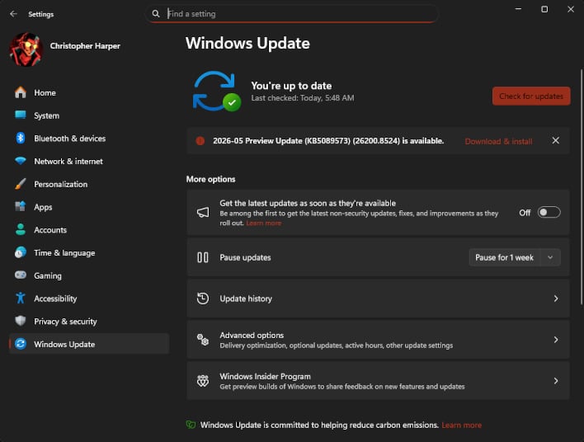Image resolution: width=584 pixels, height=442 pixels.
Task: Click the Bluetooth icon in sidebar
Action: coord(21,139)
